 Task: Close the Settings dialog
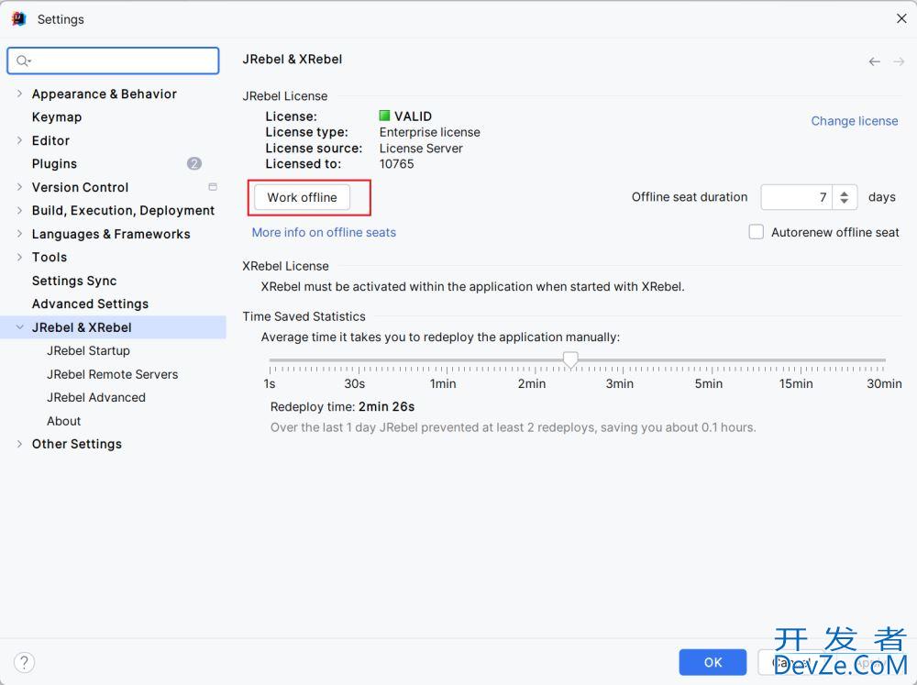[901, 18]
